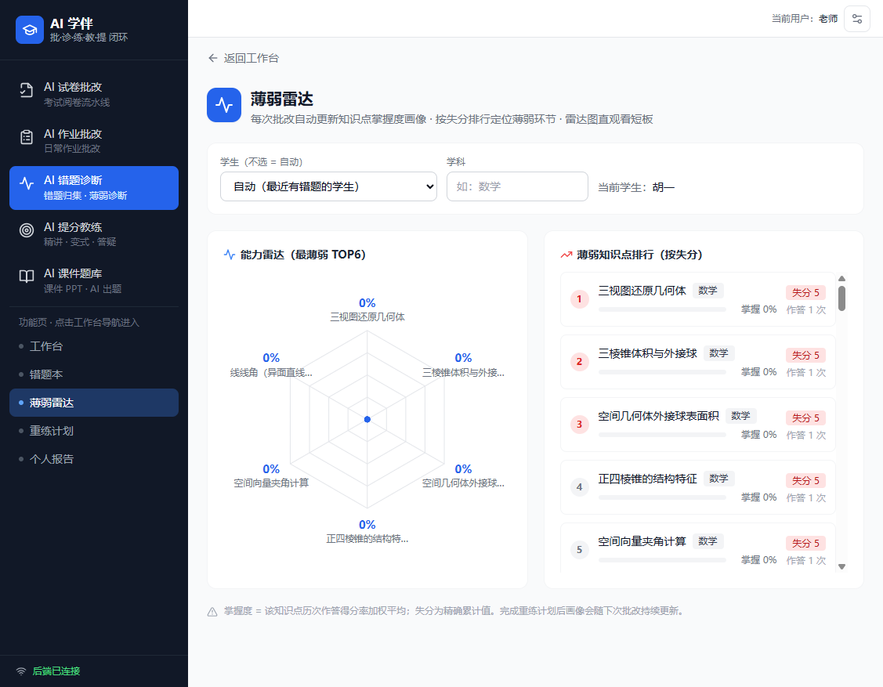883x687 pixels.
Task: Click the 正四棱锥的结构特征 card title
Action: click(647, 479)
